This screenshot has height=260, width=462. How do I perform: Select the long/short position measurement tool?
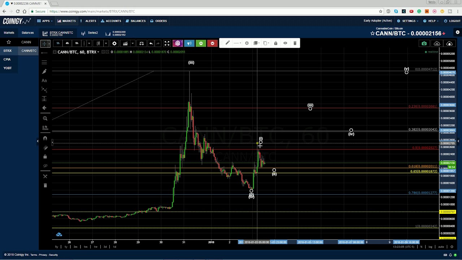point(44,99)
